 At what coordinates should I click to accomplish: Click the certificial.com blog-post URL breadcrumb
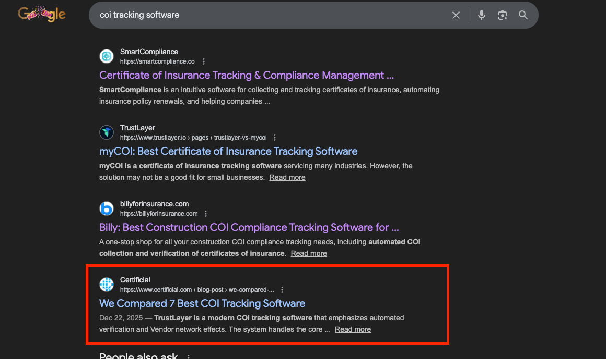tap(197, 290)
